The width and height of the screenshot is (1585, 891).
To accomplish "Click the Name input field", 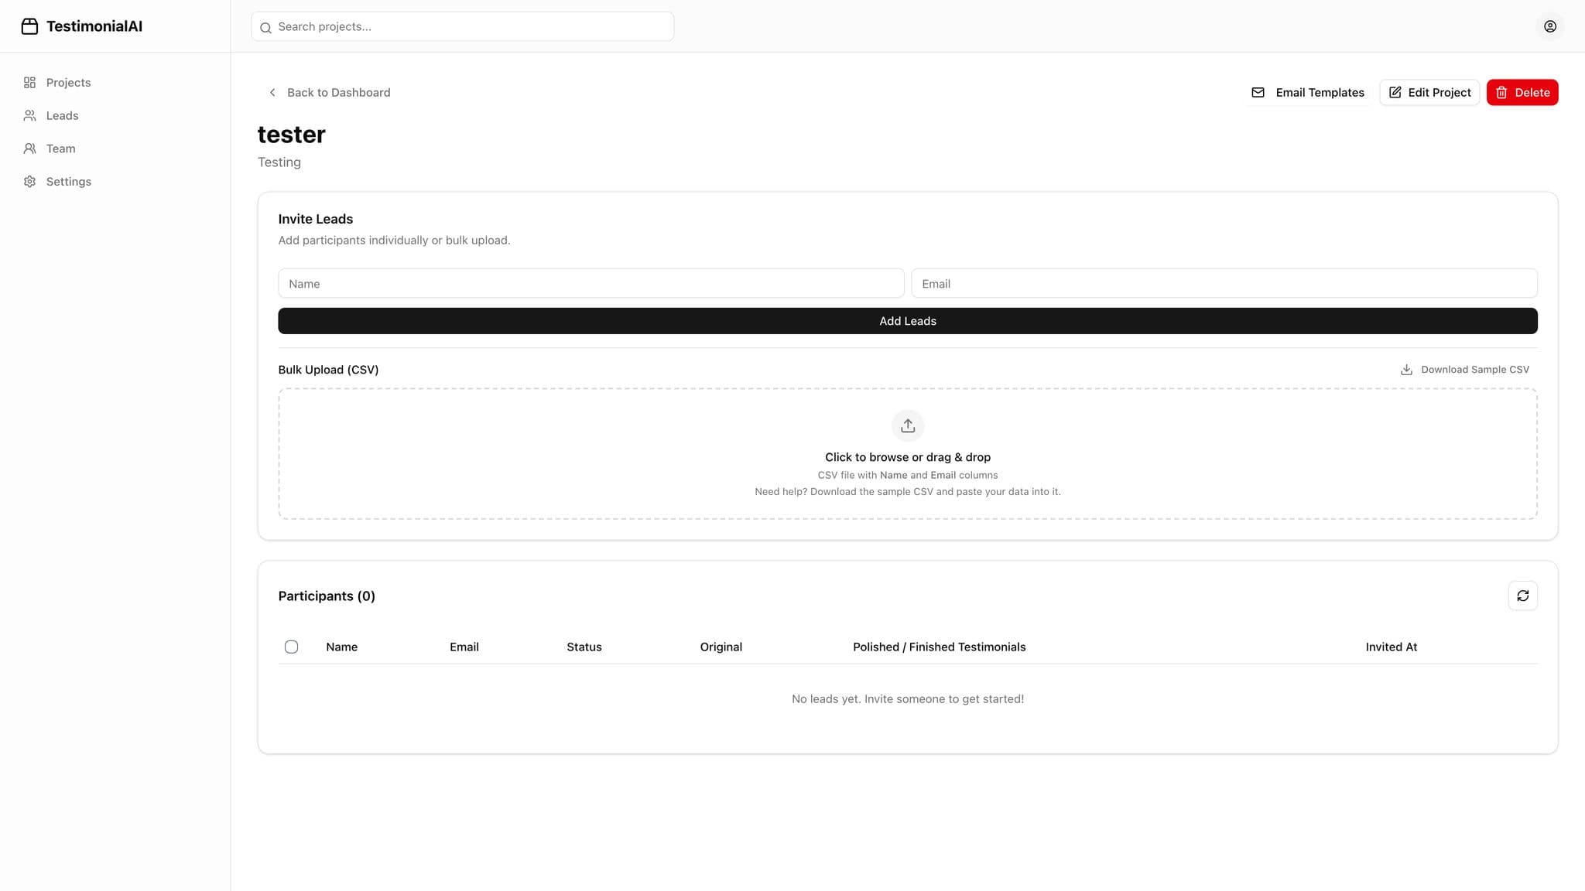I will point(591,283).
